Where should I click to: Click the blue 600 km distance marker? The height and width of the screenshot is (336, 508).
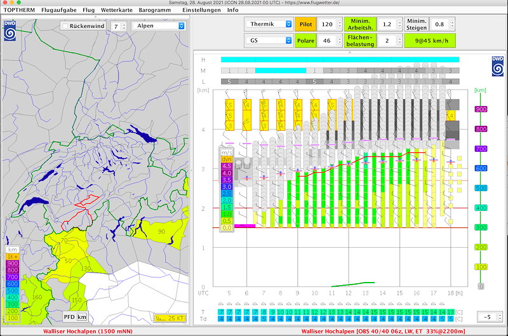(x=481, y=168)
